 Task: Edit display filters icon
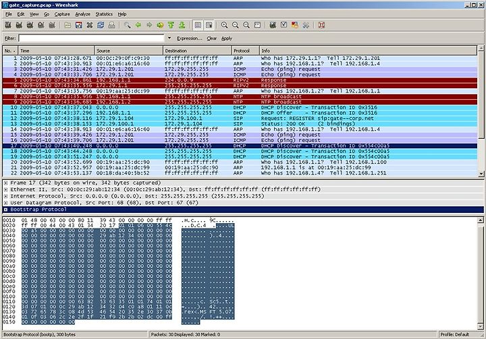[x=283, y=25]
